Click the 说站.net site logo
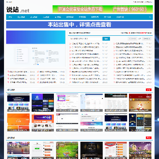The width and height of the screenshot is (159, 159). click(18, 10)
